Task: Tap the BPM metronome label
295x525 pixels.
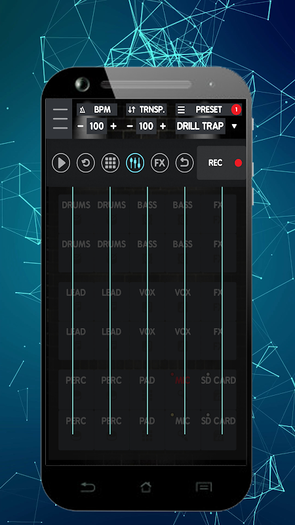Action: 97,110
